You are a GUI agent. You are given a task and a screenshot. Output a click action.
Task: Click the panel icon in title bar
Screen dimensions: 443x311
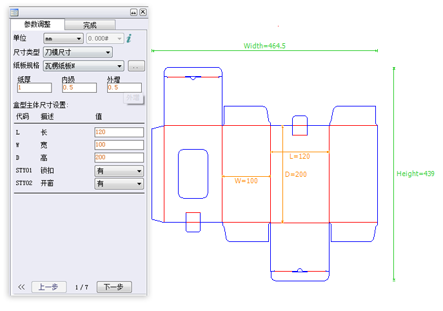(14, 12)
